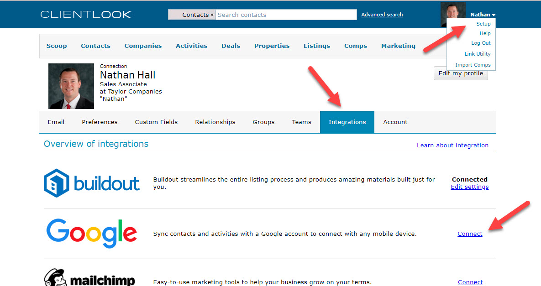The height and width of the screenshot is (286, 541).
Task: Click Connect for Google integration
Action: coord(470,234)
